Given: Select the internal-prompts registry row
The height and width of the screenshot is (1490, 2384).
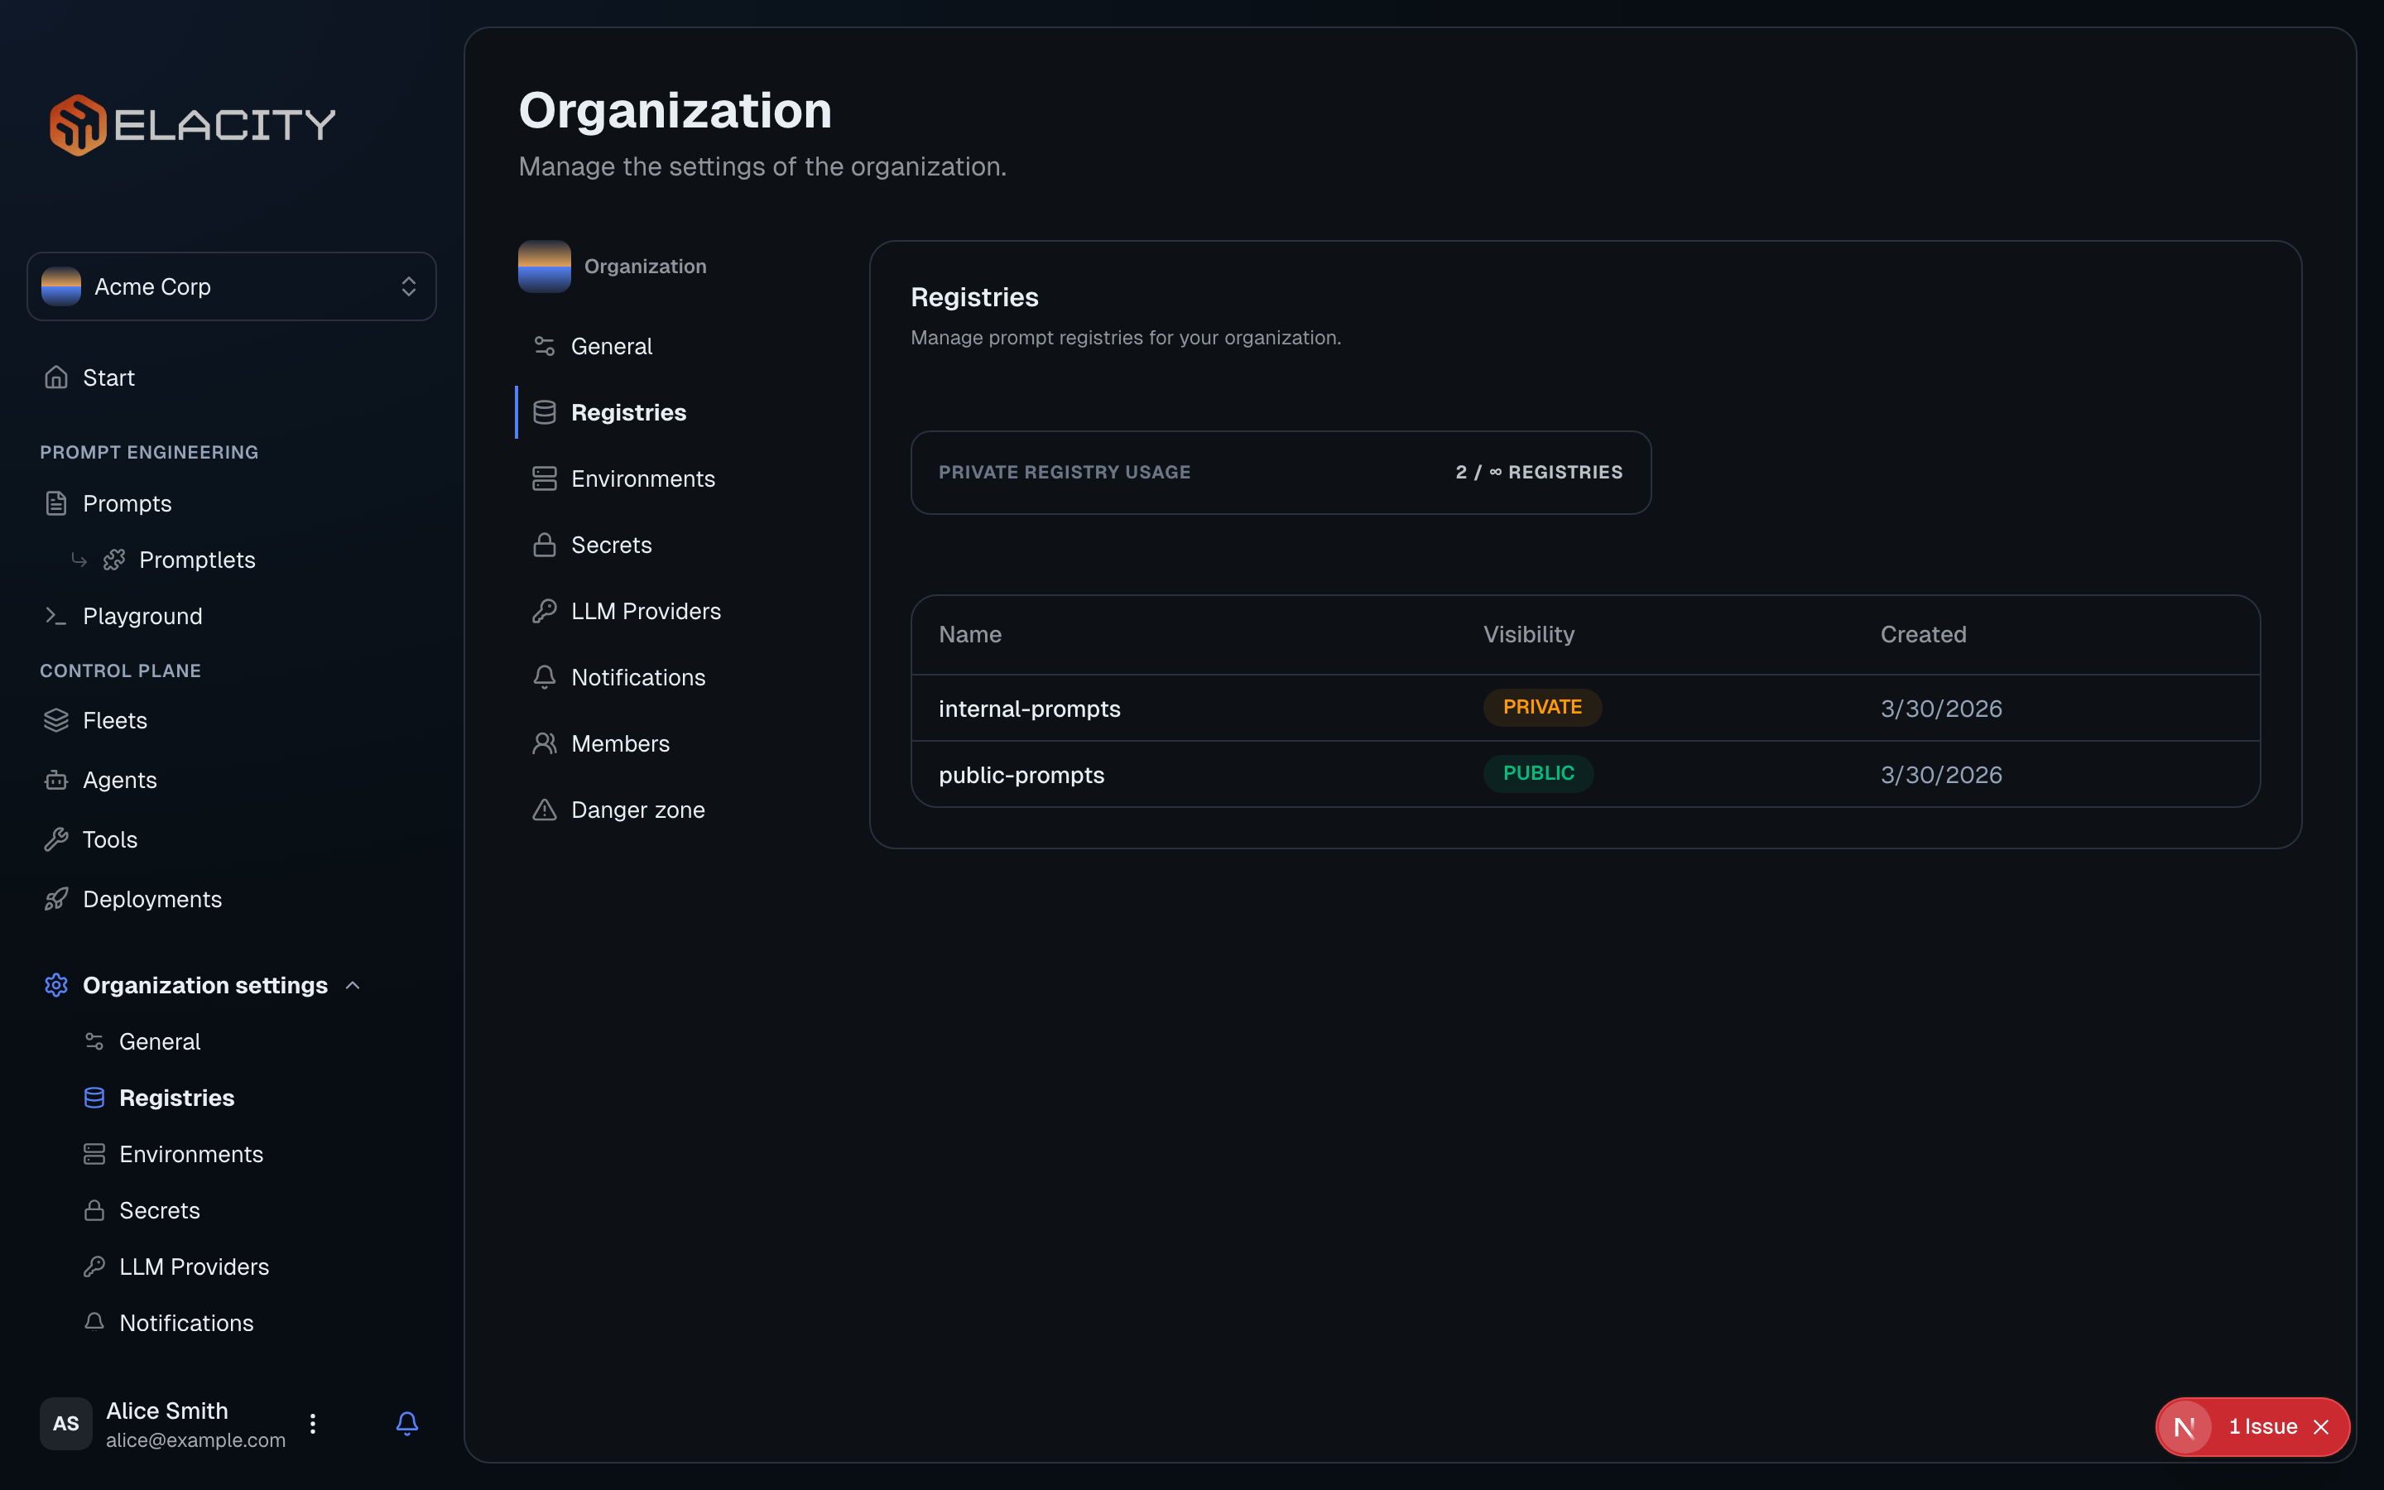Looking at the screenshot, I should click(1030, 708).
